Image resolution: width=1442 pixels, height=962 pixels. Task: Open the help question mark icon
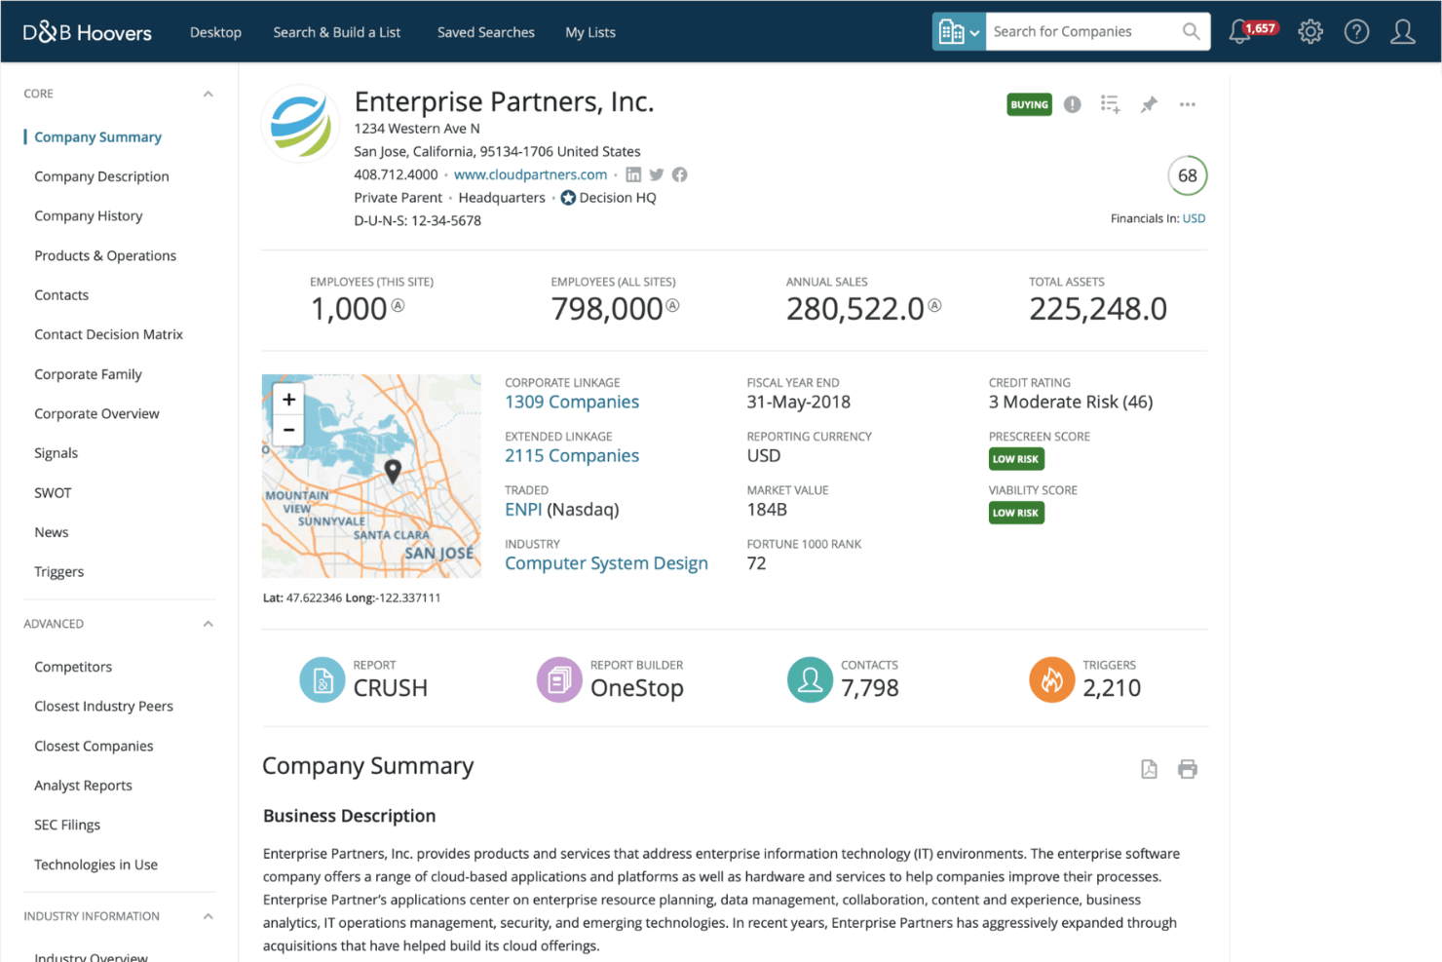(x=1356, y=32)
